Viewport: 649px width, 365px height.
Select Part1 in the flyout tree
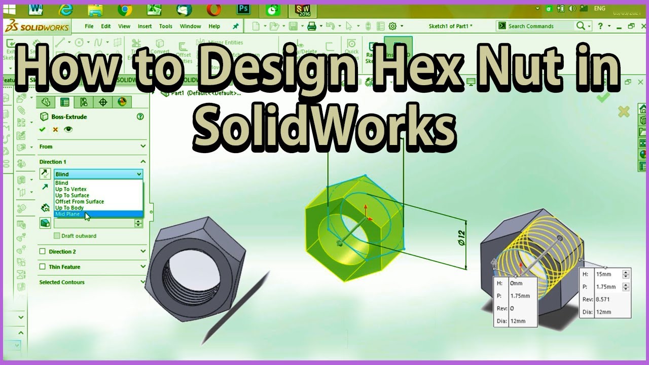[x=200, y=93]
